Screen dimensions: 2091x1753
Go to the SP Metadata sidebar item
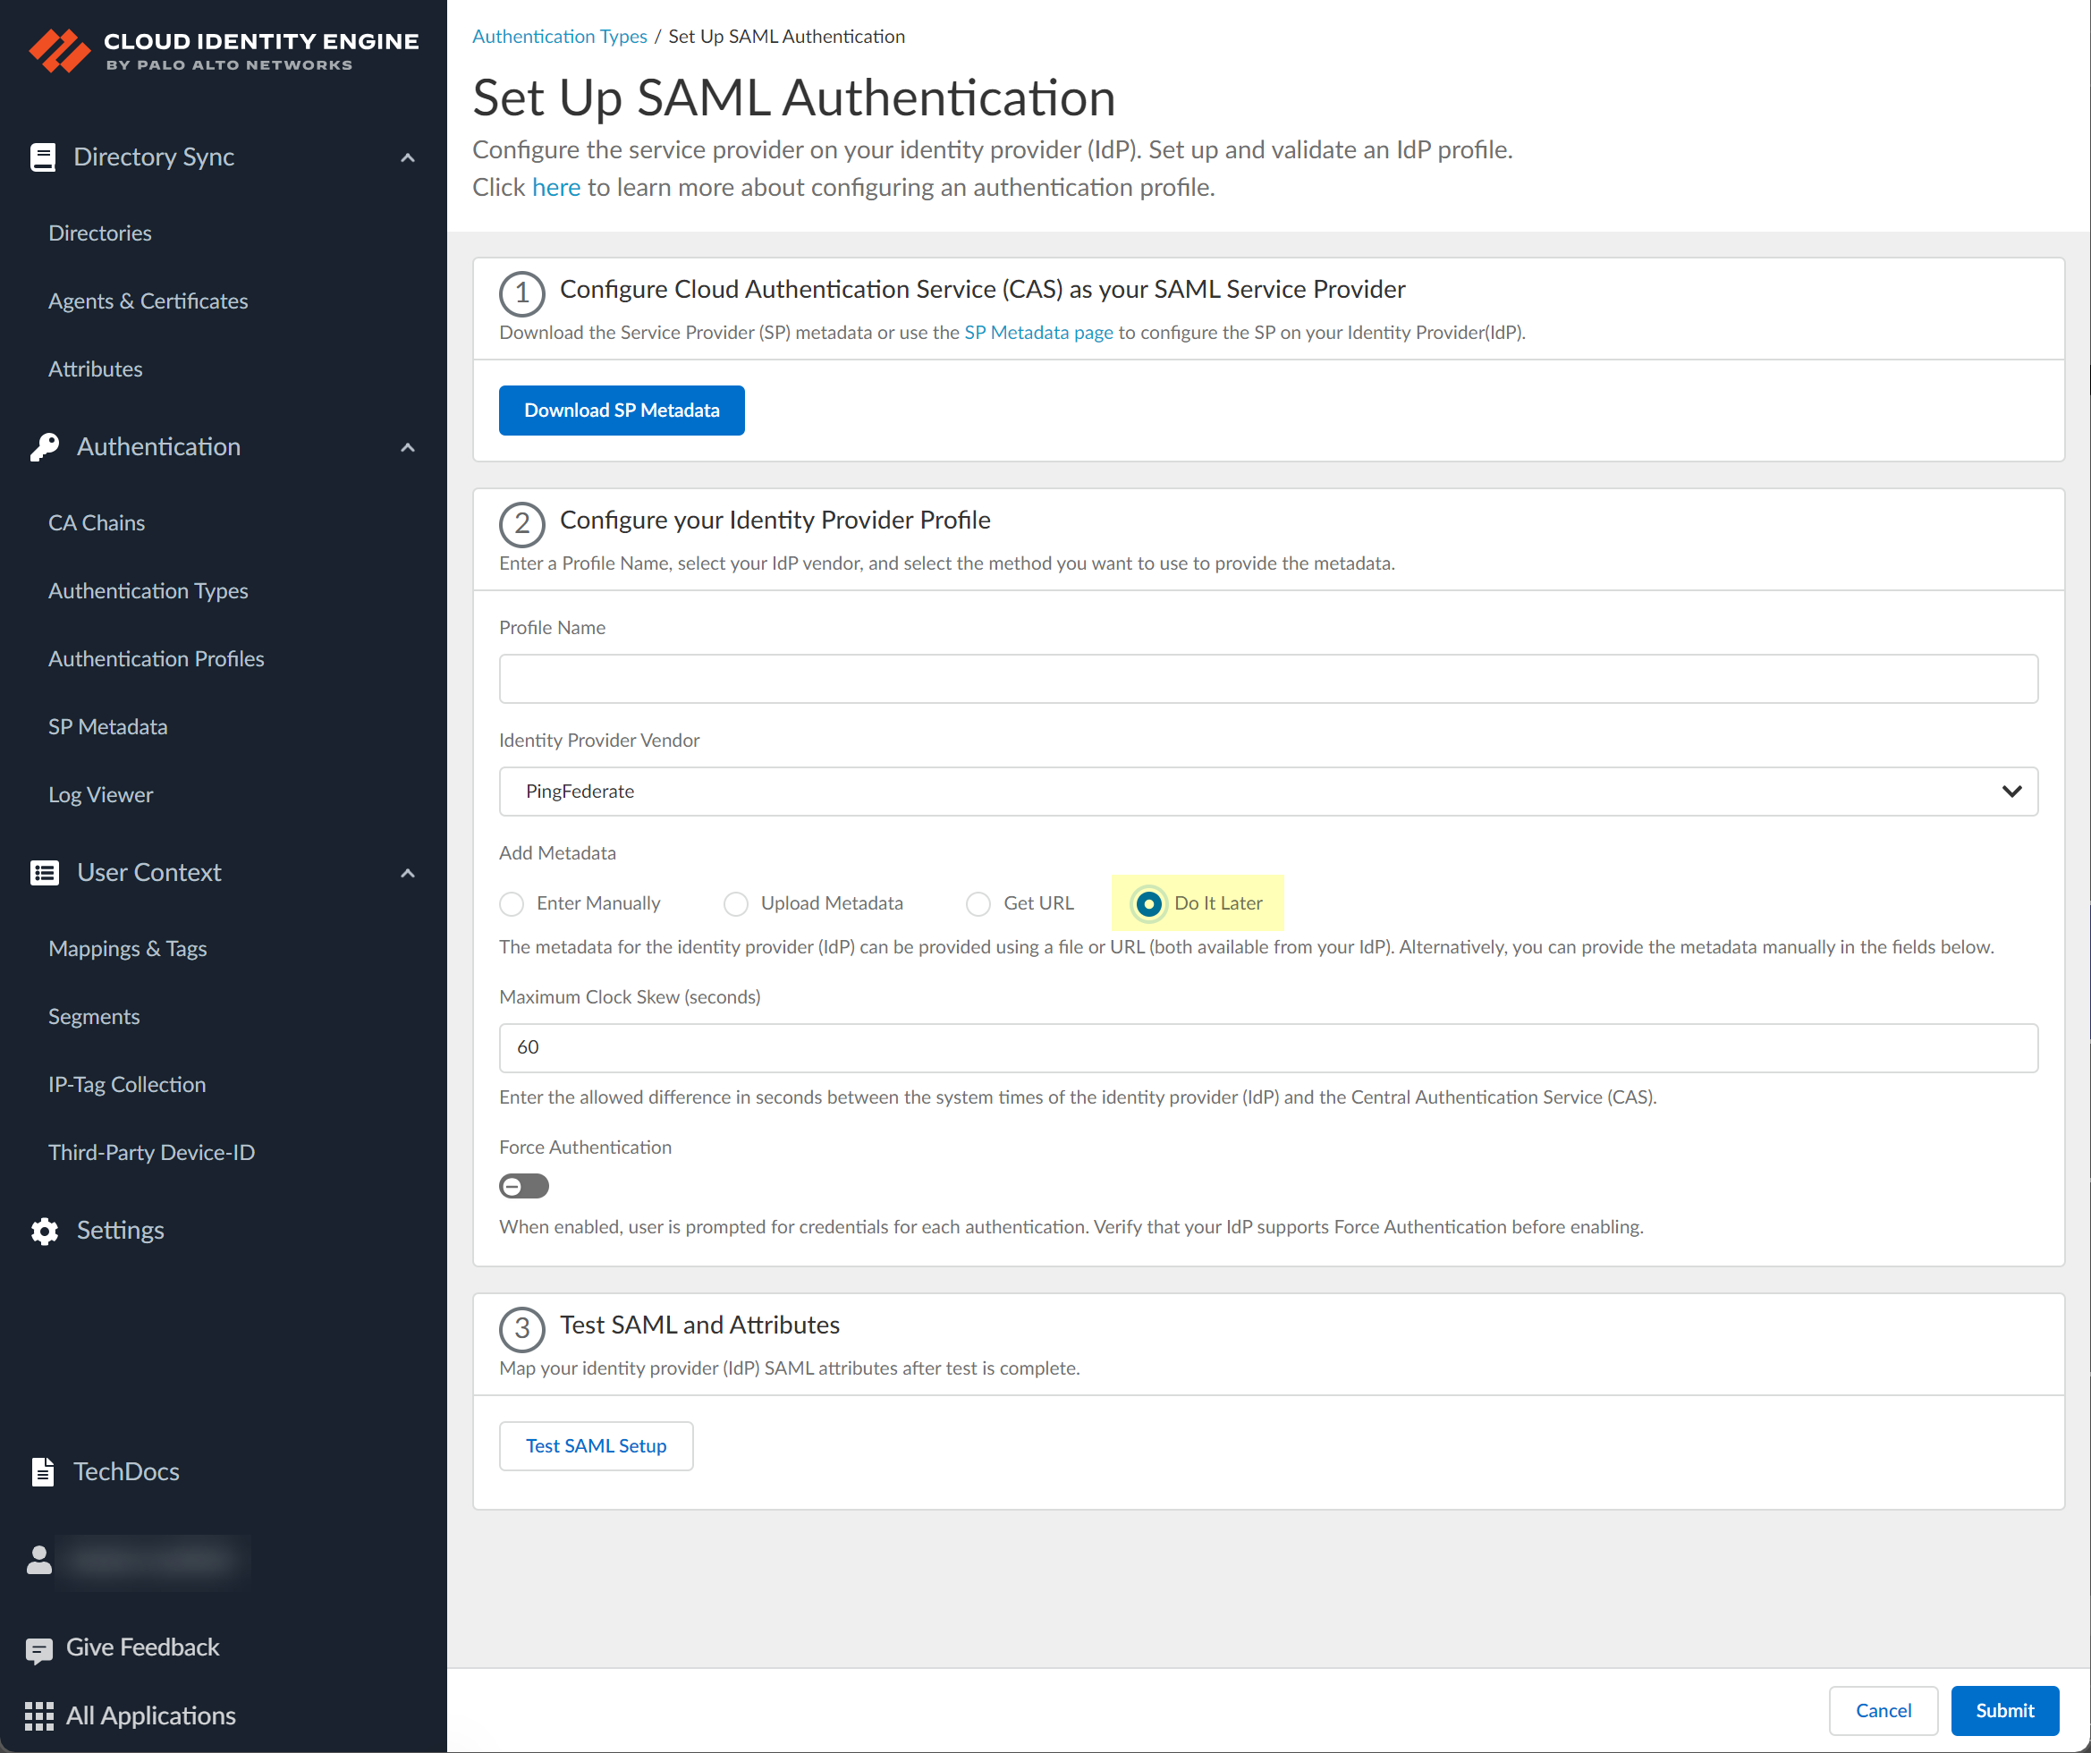pos(107,727)
